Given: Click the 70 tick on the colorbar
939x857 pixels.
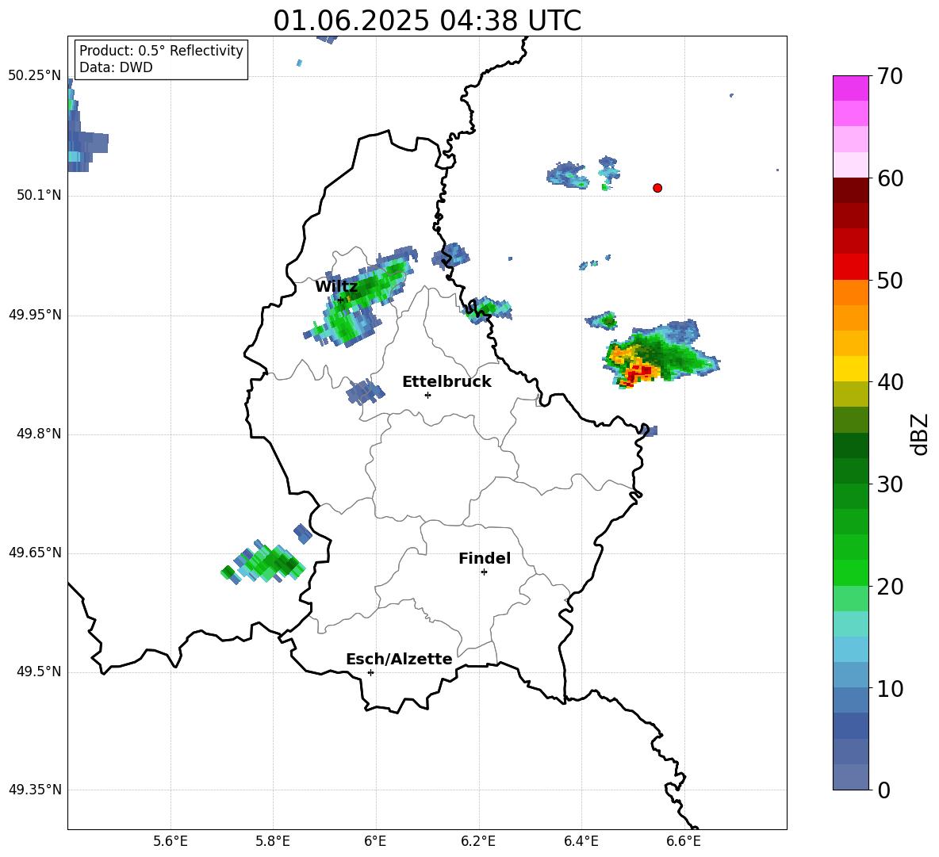Looking at the screenshot, I should (889, 76).
